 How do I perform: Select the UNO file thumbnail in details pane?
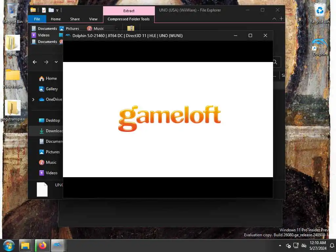pyautogui.click(x=42, y=189)
